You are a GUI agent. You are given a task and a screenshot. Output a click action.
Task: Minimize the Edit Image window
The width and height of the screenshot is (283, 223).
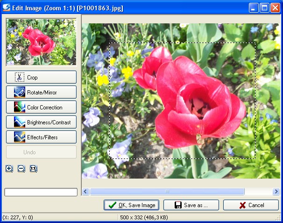point(253,8)
